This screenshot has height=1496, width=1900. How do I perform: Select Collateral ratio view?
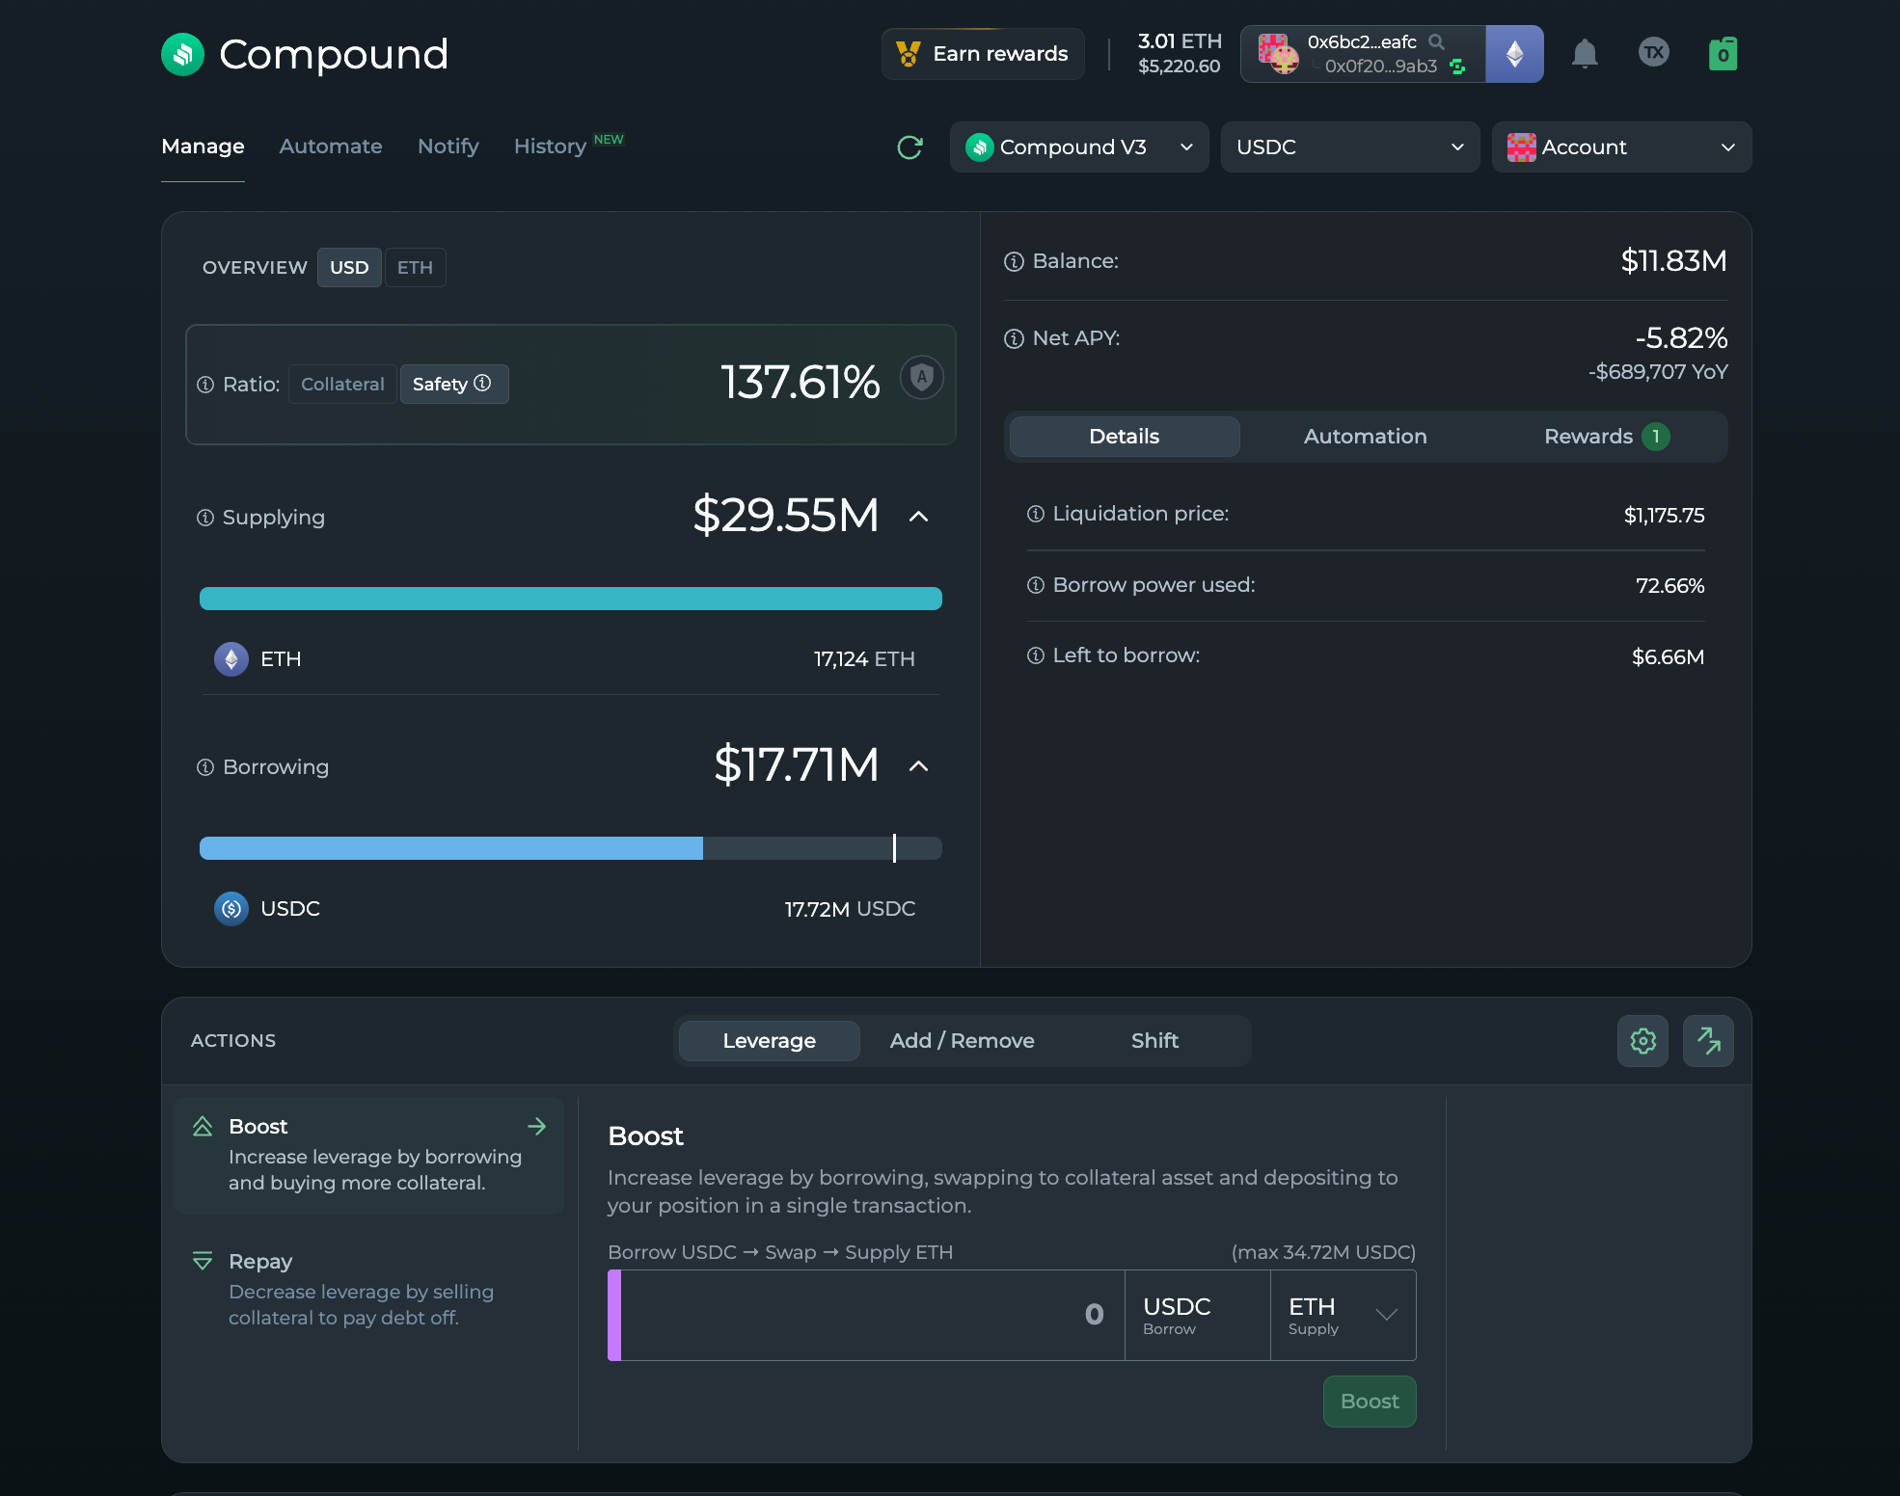pyautogui.click(x=342, y=384)
